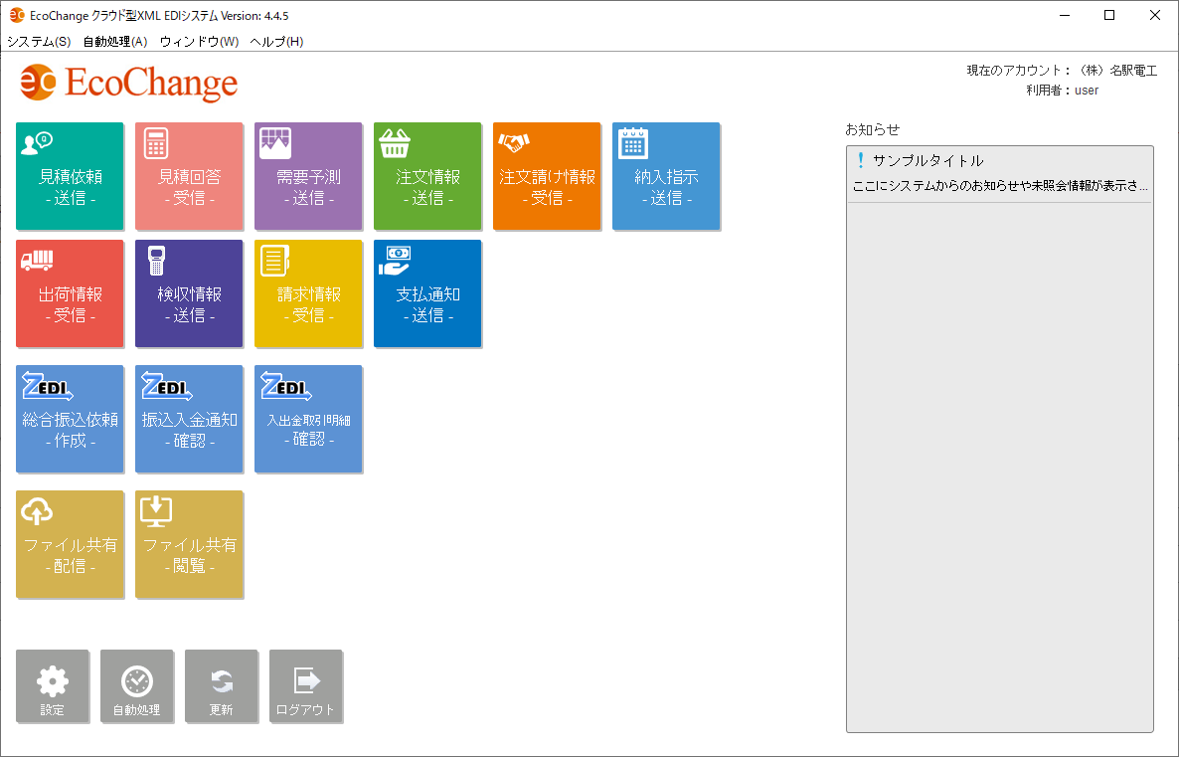Screen dimensions: 1179x757
Task: Select the サンプルタイトル notice entry
Action: tap(999, 173)
